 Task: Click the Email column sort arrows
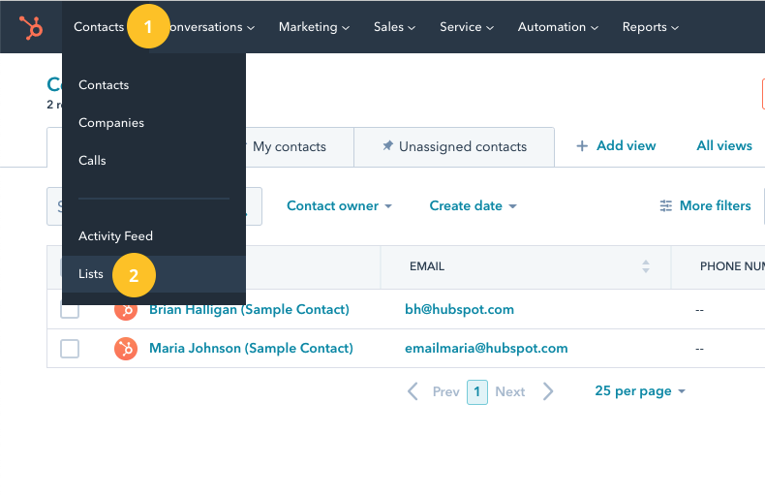(646, 266)
